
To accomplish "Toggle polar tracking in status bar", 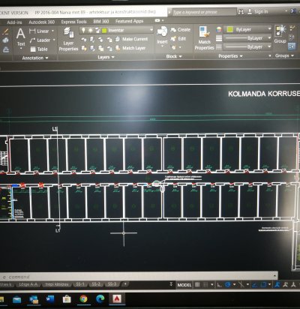I will point(227,284).
